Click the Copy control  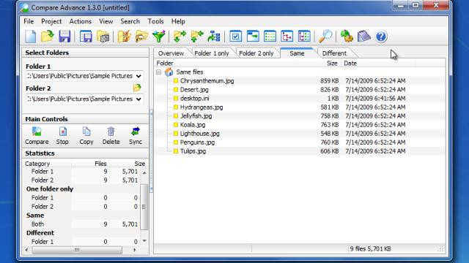[x=86, y=136]
